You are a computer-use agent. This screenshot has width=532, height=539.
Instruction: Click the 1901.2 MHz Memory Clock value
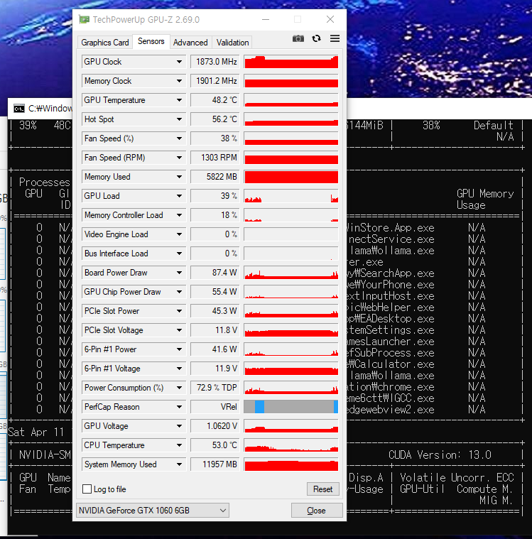(x=215, y=81)
